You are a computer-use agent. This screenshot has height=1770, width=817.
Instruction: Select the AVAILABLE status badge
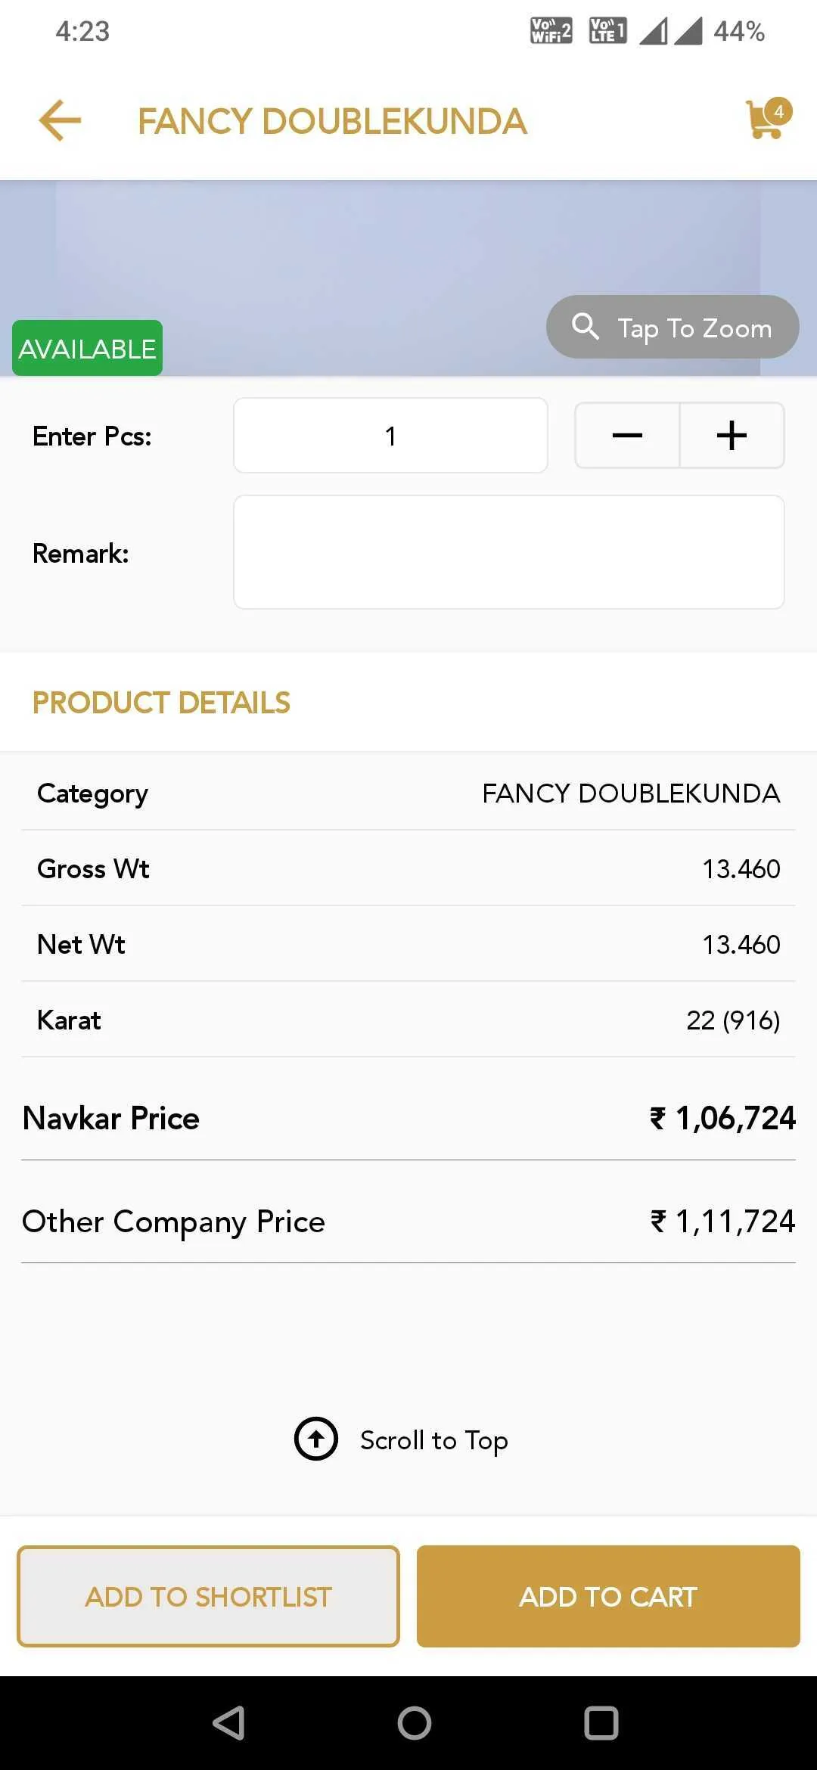coord(87,348)
